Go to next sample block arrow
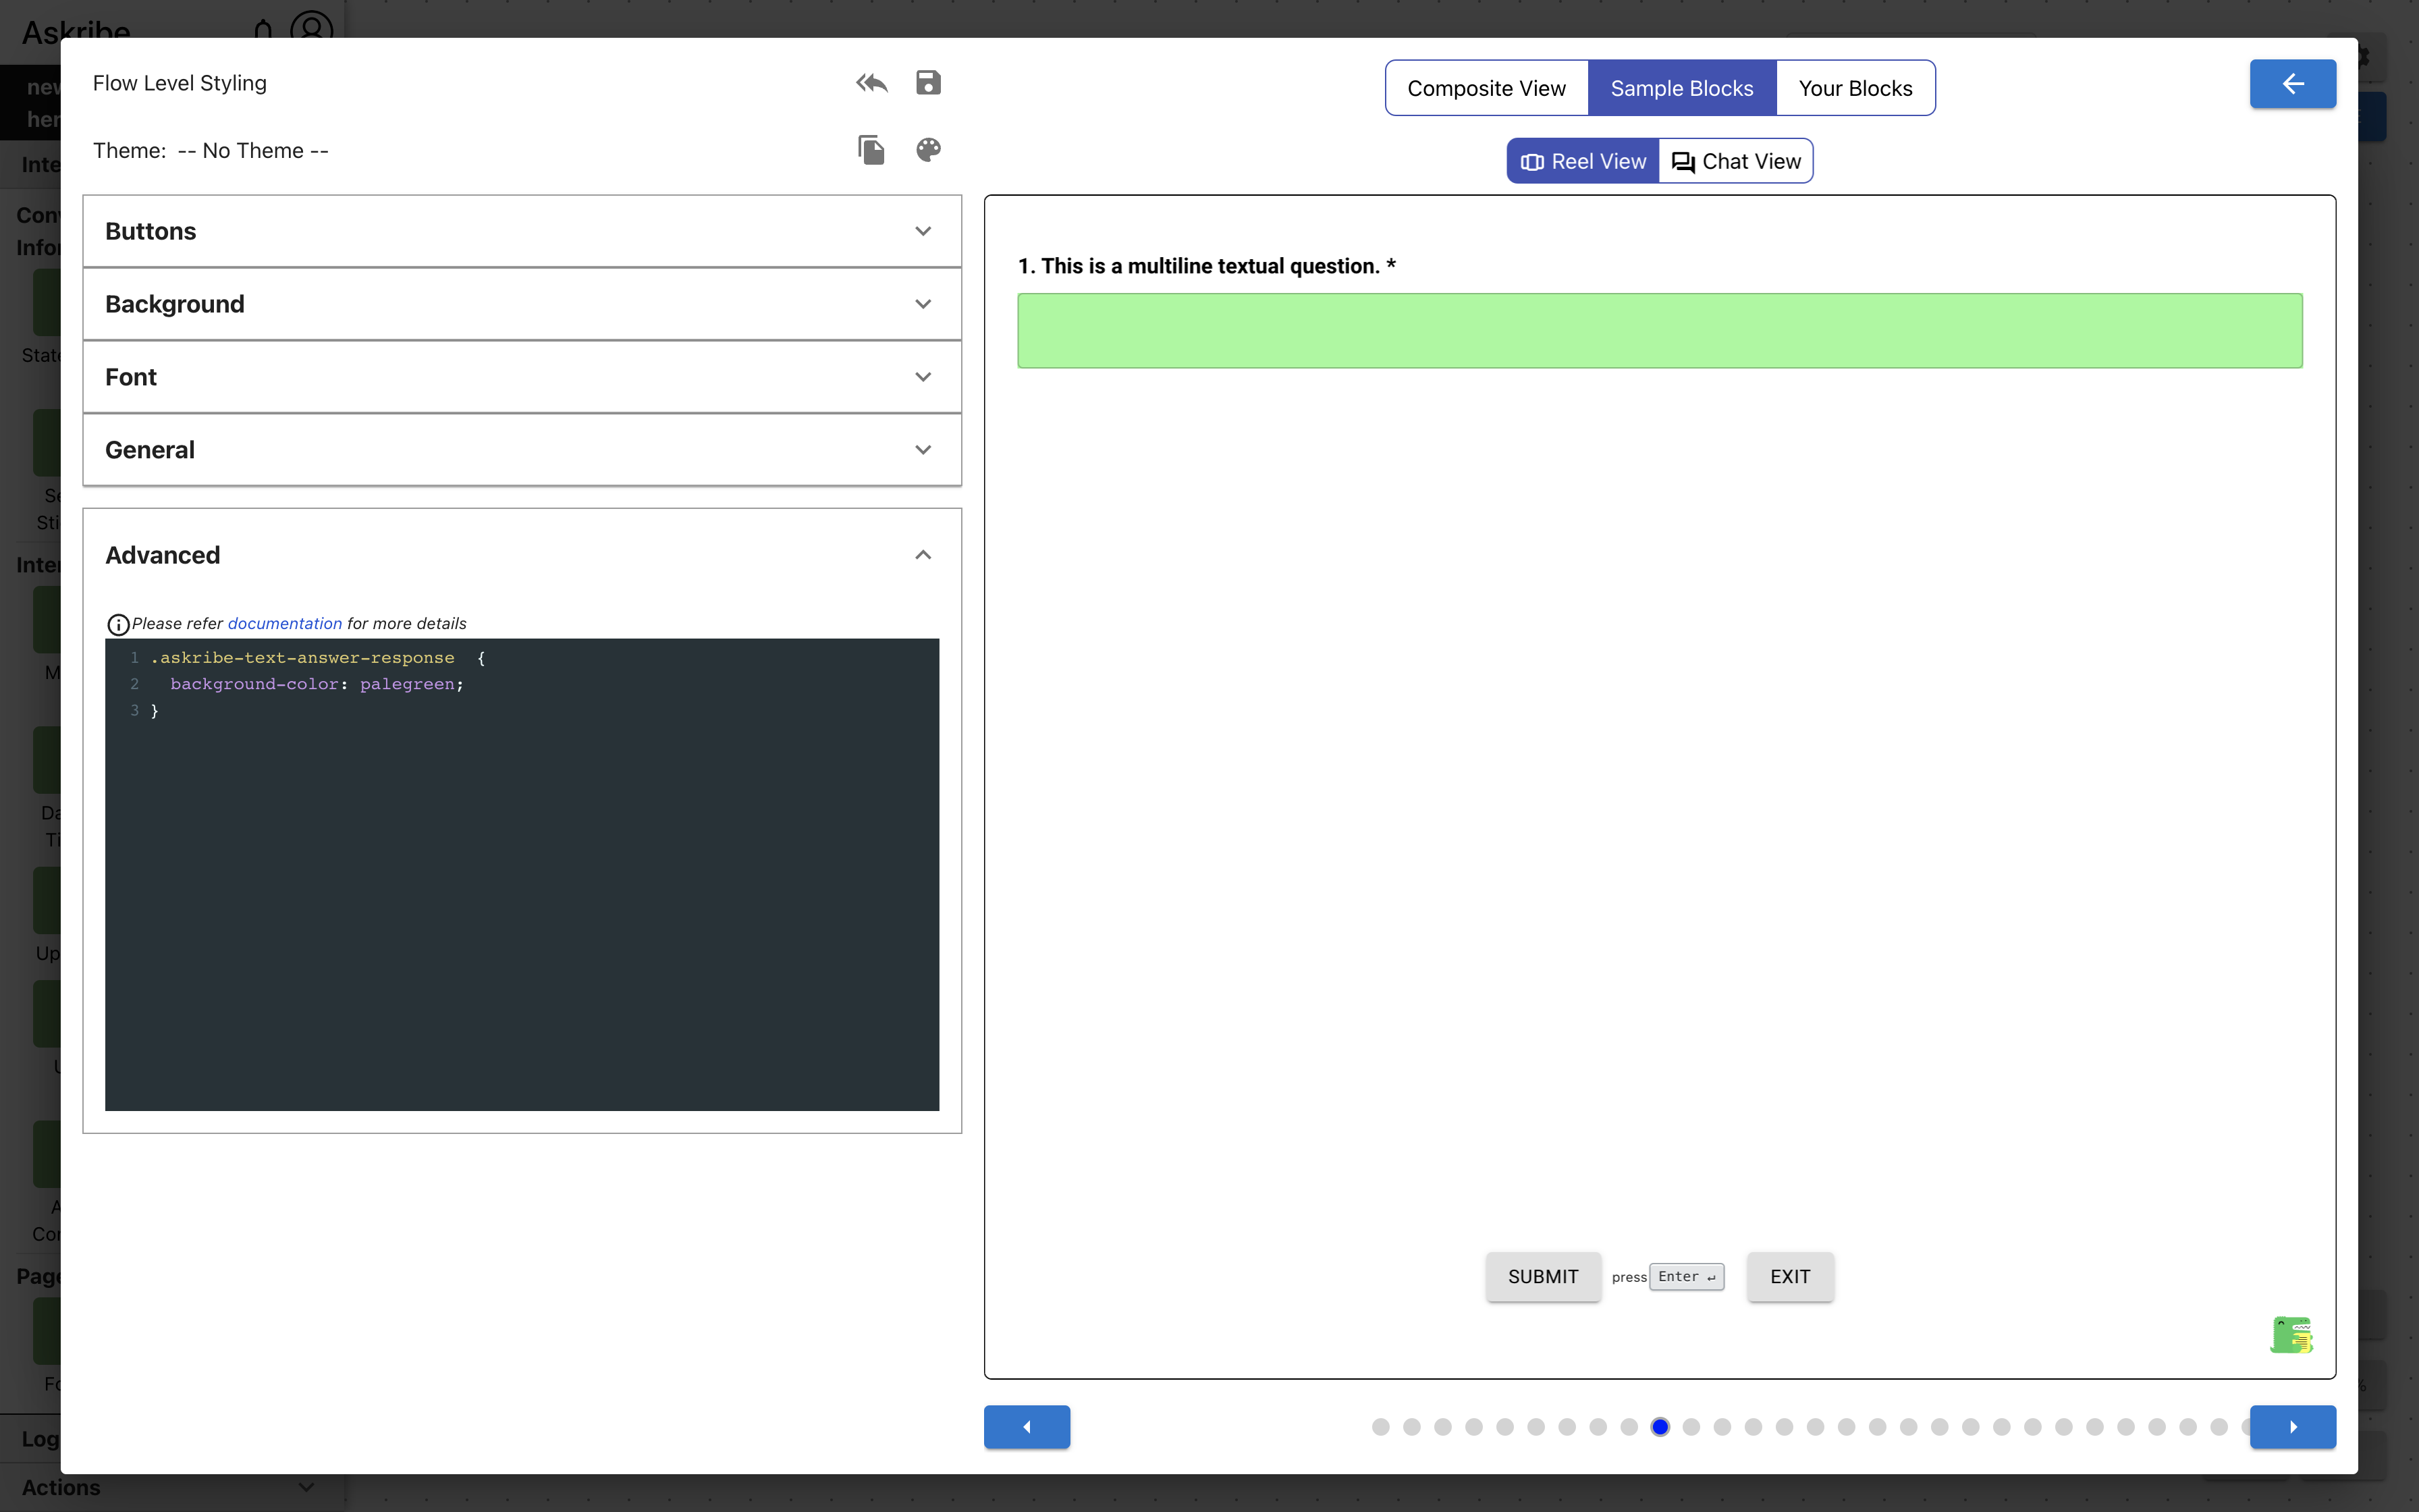The image size is (2419, 1512). pyautogui.click(x=2292, y=1427)
